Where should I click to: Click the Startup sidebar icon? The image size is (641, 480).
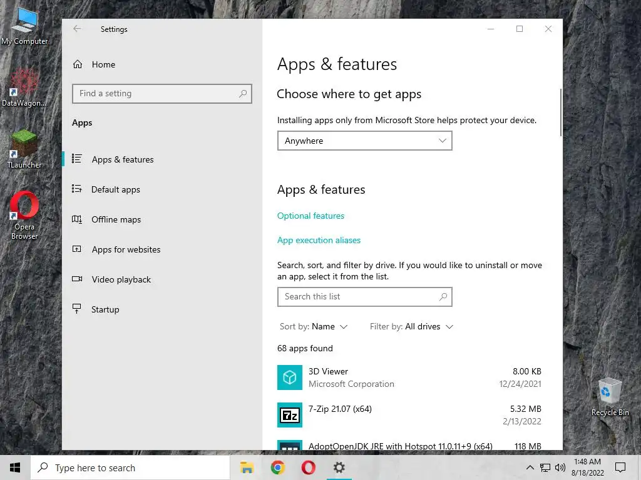76,309
